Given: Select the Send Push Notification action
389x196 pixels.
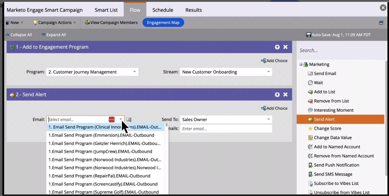Looking at the screenshot, I should [x=334, y=165].
